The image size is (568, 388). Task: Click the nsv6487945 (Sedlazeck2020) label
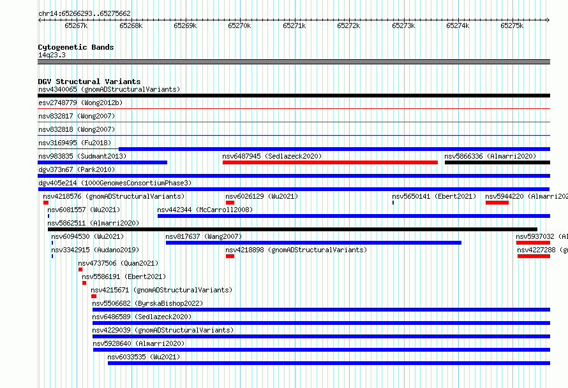point(272,156)
